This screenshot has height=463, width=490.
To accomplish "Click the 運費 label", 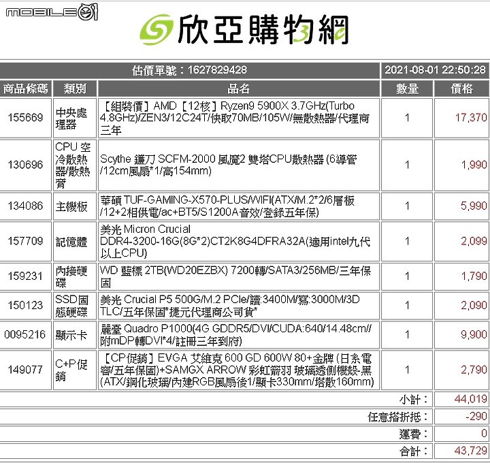I will [x=413, y=434].
